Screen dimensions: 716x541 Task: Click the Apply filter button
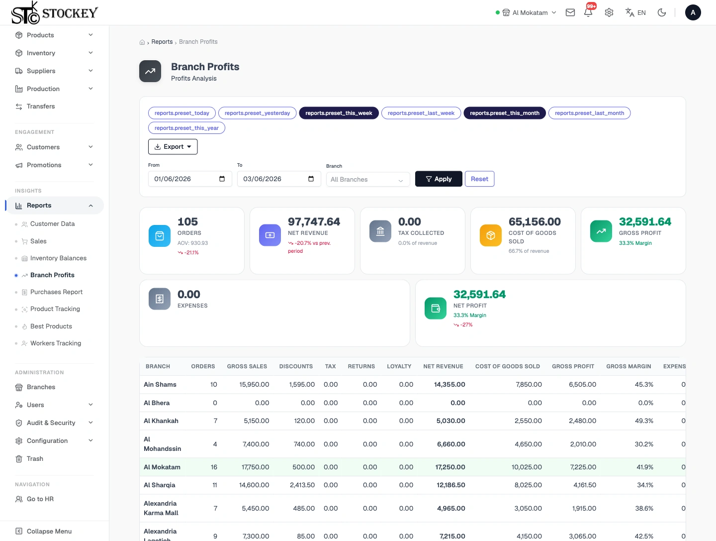tap(439, 179)
